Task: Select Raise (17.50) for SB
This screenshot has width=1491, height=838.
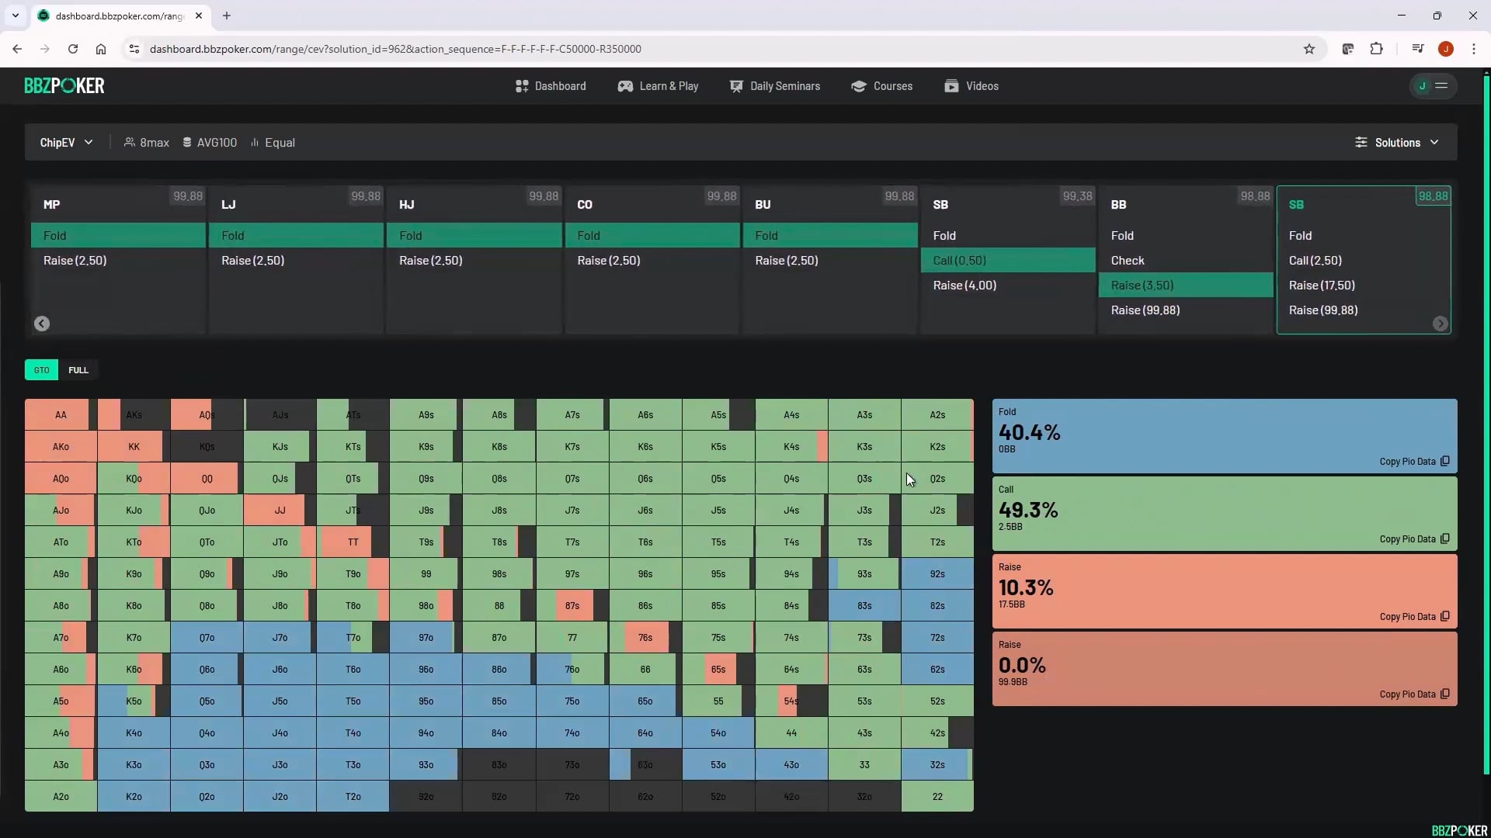Action: (1322, 286)
